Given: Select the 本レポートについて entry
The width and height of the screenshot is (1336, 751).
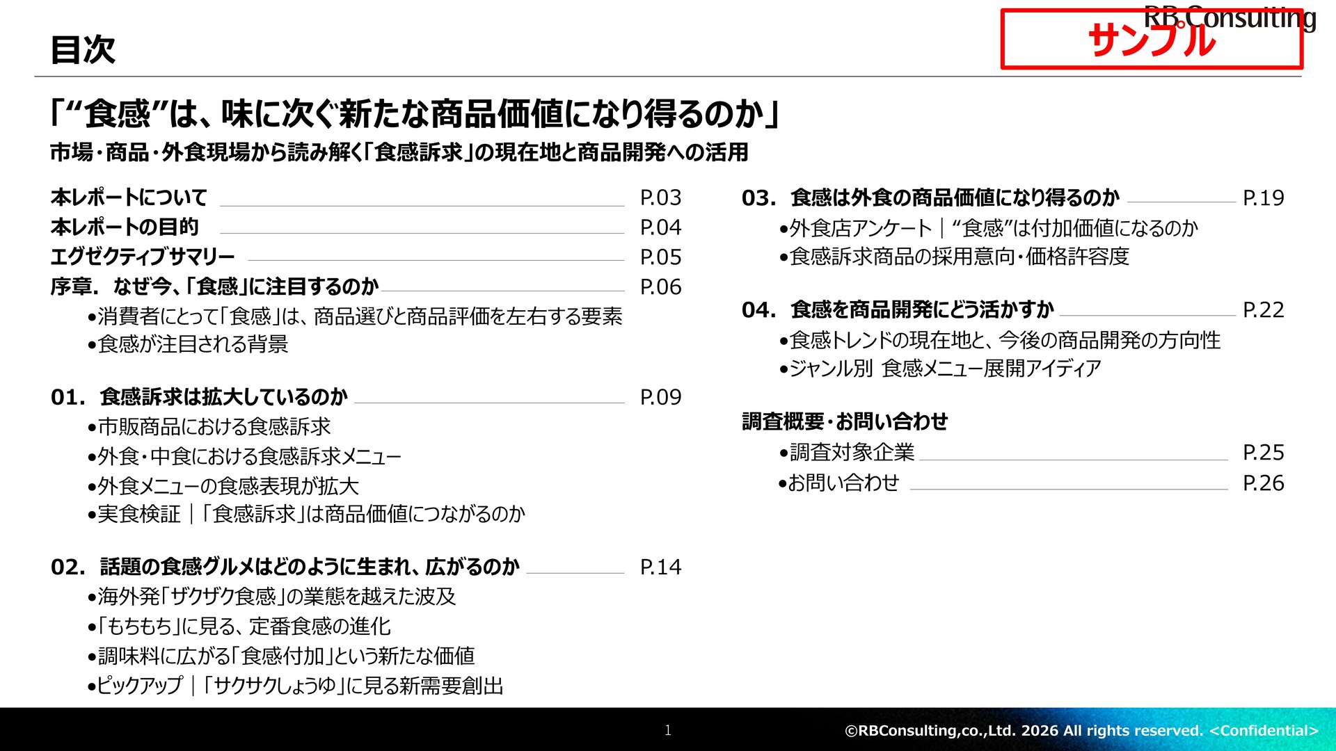Looking at the screenshot, I should coord(129,197).
